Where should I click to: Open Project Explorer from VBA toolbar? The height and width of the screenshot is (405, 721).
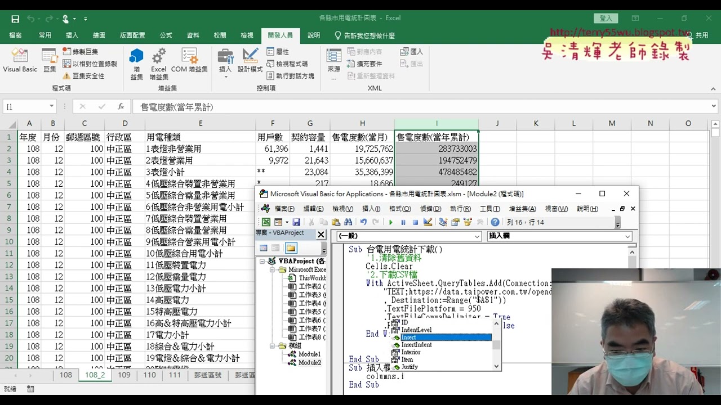443,222
